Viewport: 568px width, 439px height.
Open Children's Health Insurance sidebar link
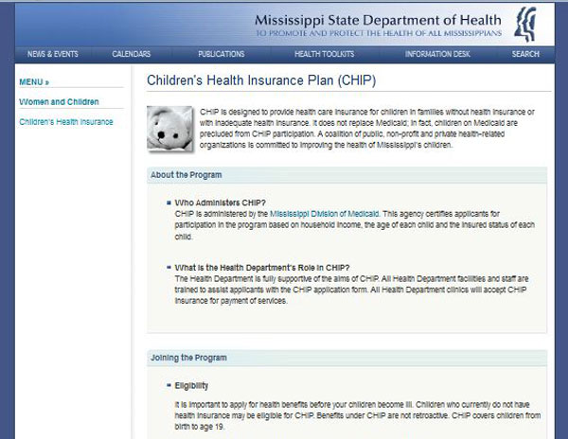66,122
